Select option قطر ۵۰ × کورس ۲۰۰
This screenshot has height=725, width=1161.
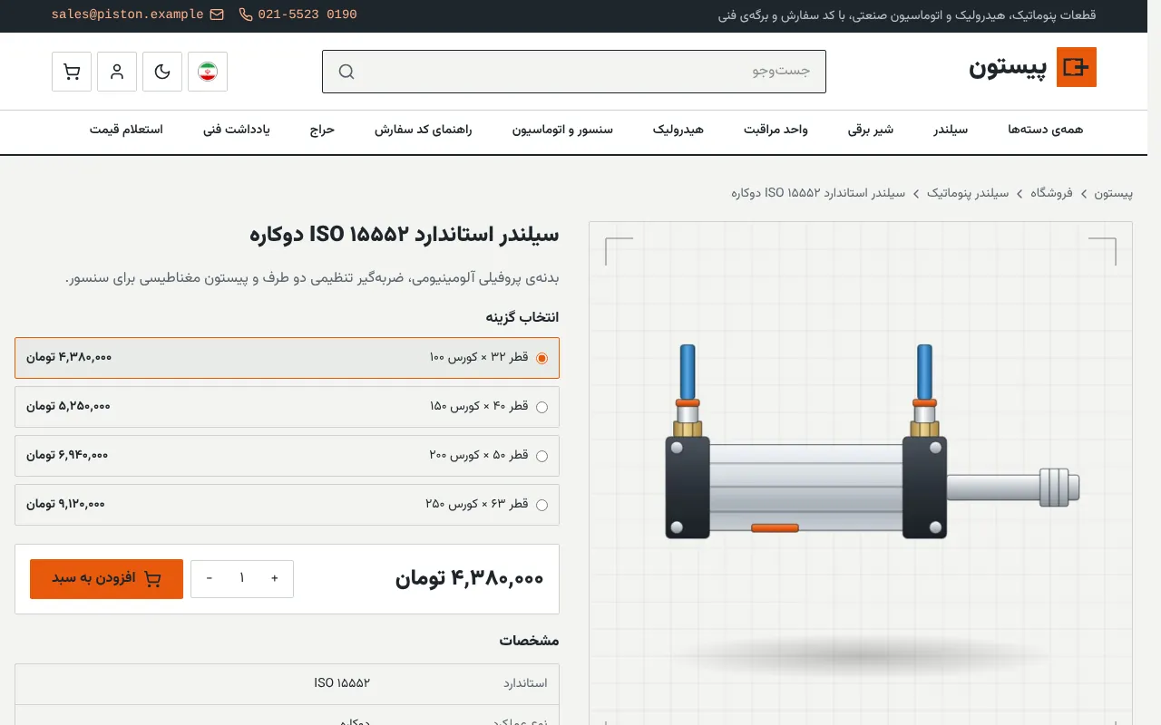click(287, 456)
